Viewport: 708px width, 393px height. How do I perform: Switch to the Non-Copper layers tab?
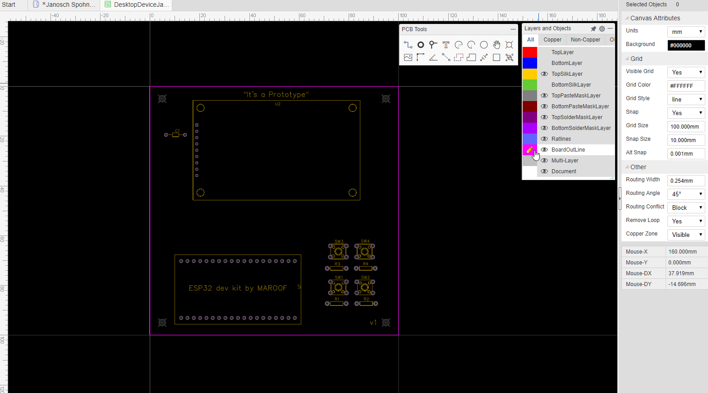pos(585,40)
